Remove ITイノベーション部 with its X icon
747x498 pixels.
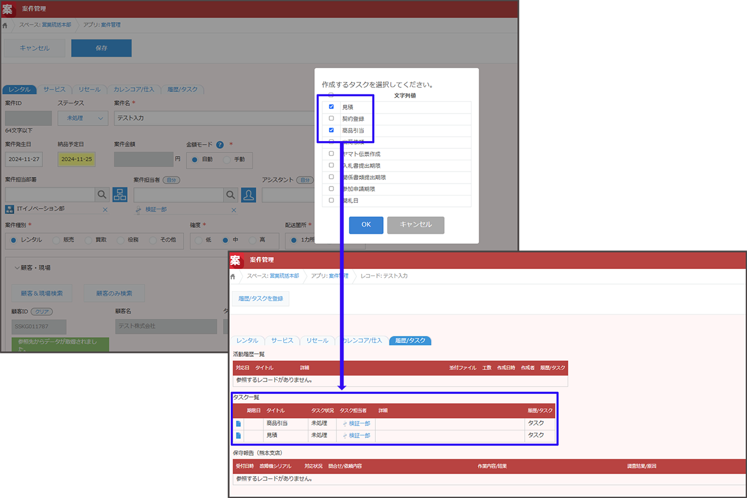tap(105, 210)
